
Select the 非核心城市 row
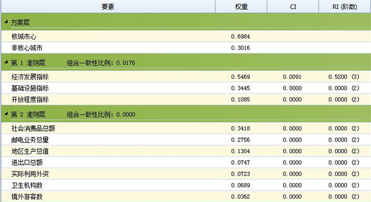click(27, 48)
